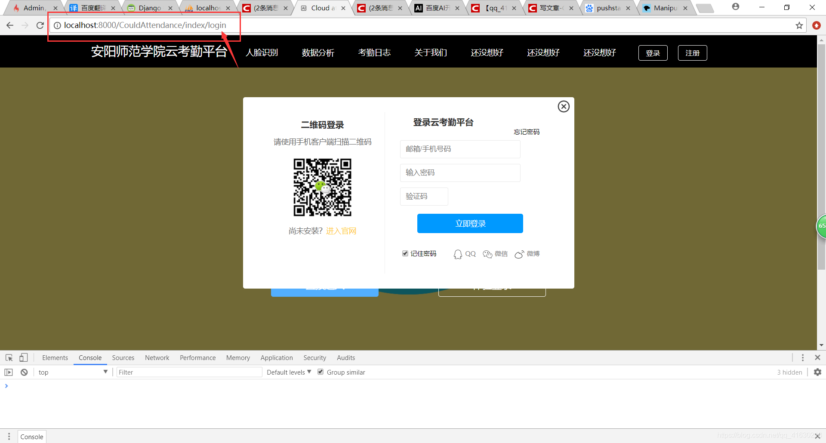826x443 pixels.
Task: Click the red extension icon in toolbar
Action: pyautogui.click(x=816, y=25)
